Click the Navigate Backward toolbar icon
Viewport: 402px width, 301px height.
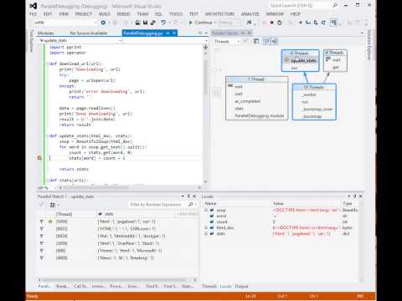click(103, 23)
